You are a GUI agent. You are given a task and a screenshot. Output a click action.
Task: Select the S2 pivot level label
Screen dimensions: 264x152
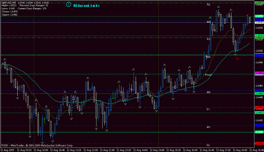pos(208,145)
